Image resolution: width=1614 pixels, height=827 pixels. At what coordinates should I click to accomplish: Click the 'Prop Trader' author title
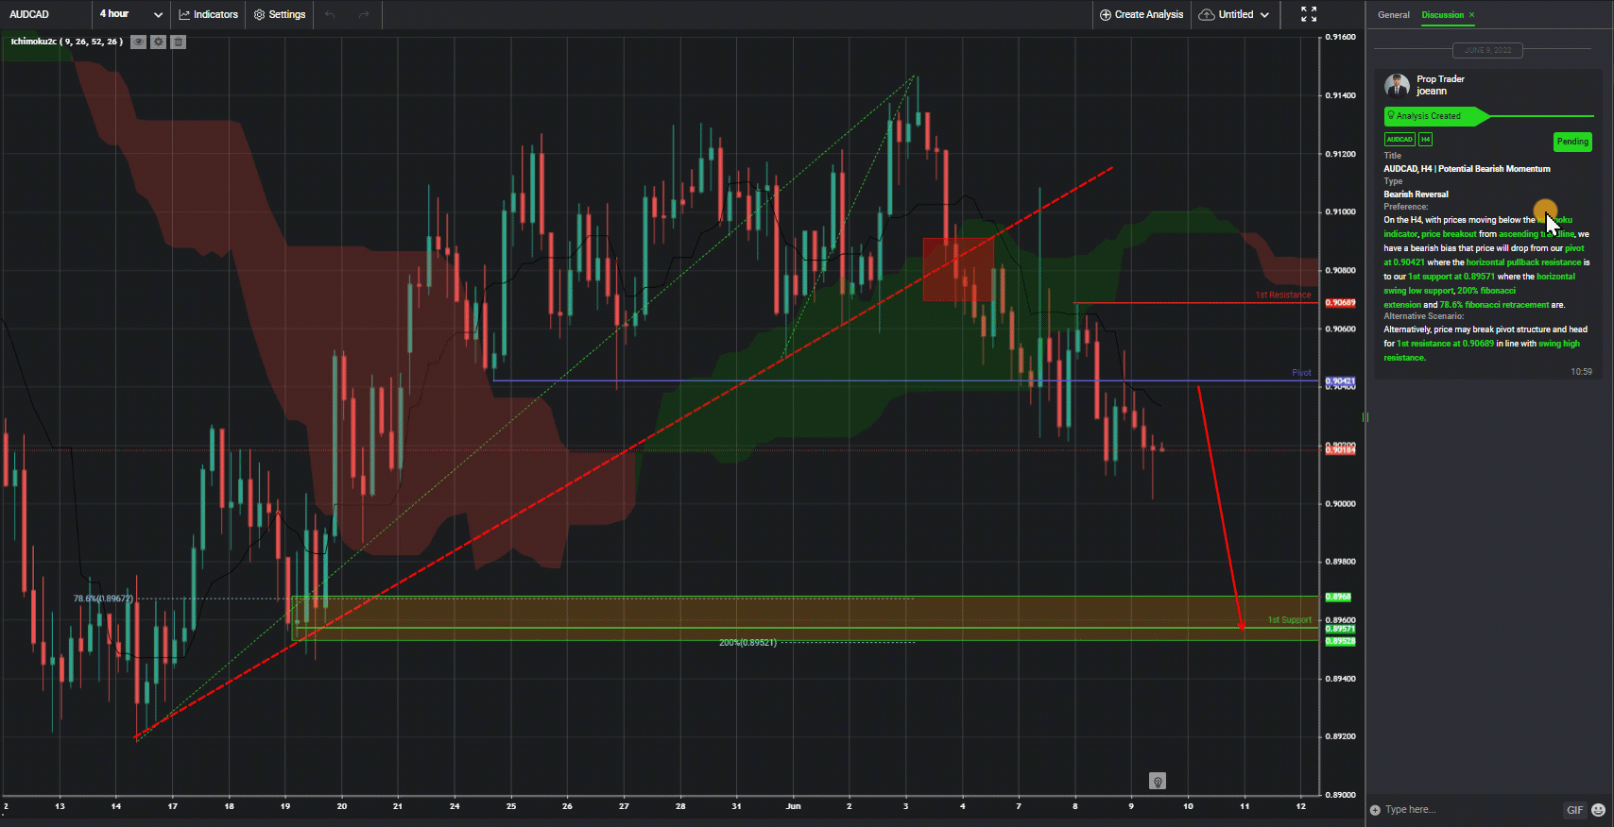(x=1440, y=79)
